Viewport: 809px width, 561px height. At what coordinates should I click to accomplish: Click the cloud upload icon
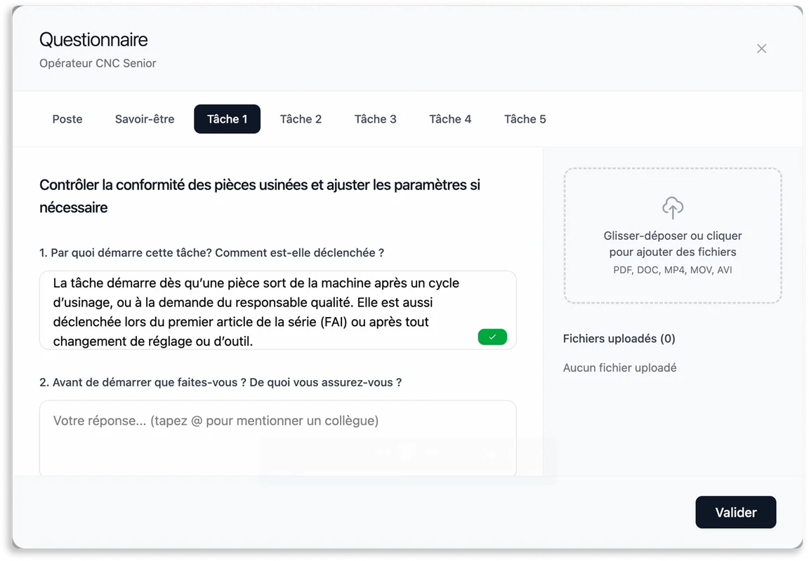672,208
